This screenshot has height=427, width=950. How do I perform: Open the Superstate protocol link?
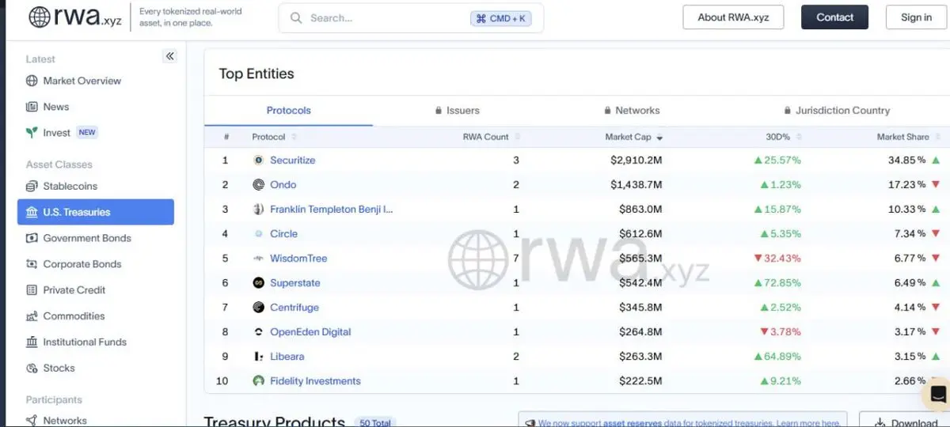[x=295, y=283]
